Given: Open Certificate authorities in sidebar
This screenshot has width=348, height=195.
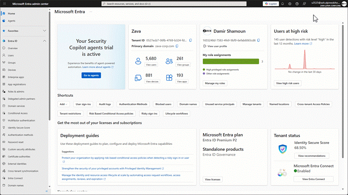Looking at the screenshot, I should point(19,157).
